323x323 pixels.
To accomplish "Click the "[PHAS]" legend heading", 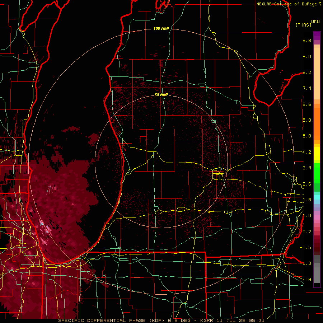I will (303, 25).
